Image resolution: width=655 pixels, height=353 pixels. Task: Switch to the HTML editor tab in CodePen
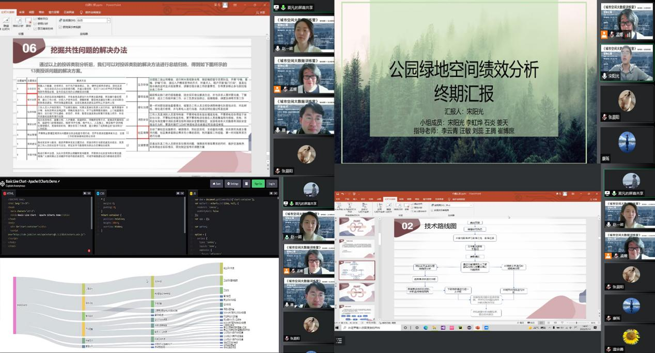(x=9, y=194)
